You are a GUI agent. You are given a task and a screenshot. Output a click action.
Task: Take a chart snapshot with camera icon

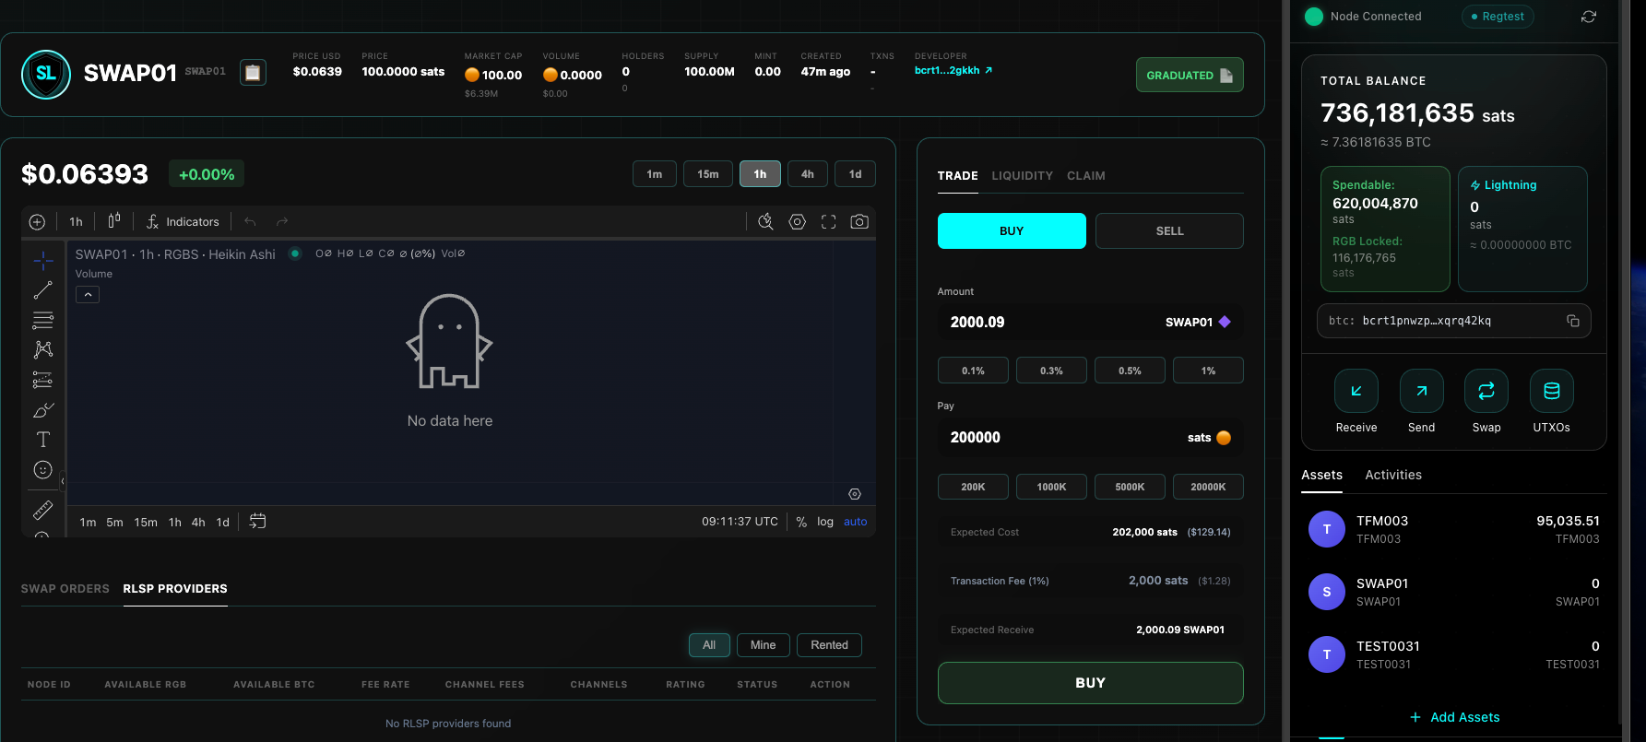859,221
